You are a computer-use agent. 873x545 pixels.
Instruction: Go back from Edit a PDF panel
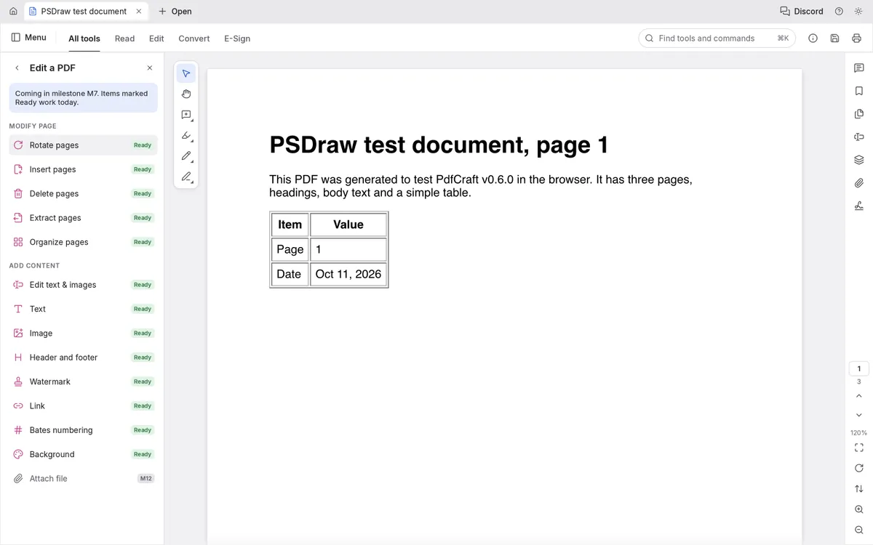click(17, 68)
